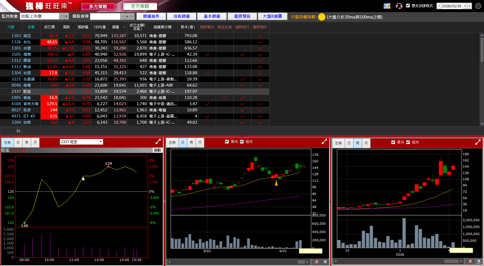Screen dimensions: 484x266
Task: Click 強勢噴出 checkmark for 穩懋 row
Action: click(207, 54)
